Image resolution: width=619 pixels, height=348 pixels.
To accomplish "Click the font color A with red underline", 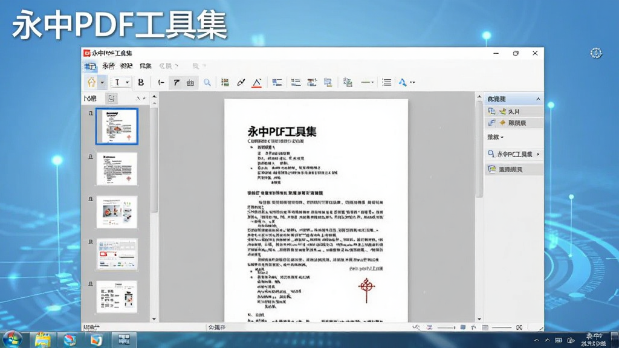I will pyautogui.click(x=256, y=82).
